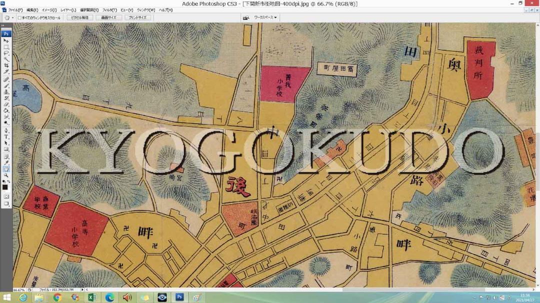Select the Lasso tool
The image size is (540, 303).
[x=6, y=53]
